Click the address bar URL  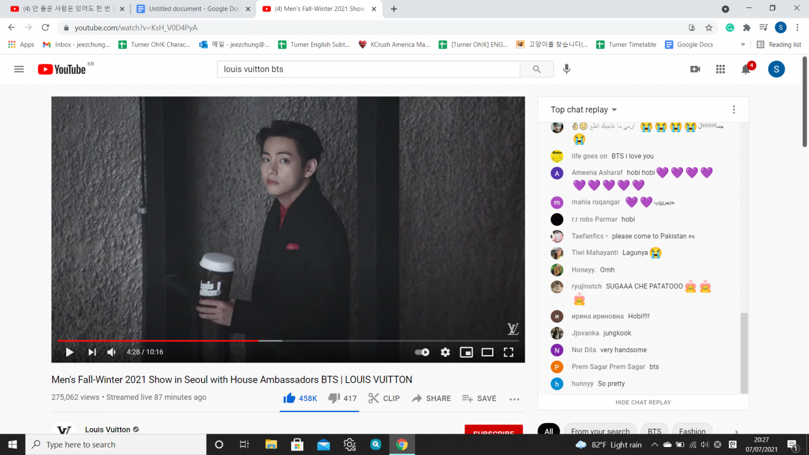pos(136,28)
